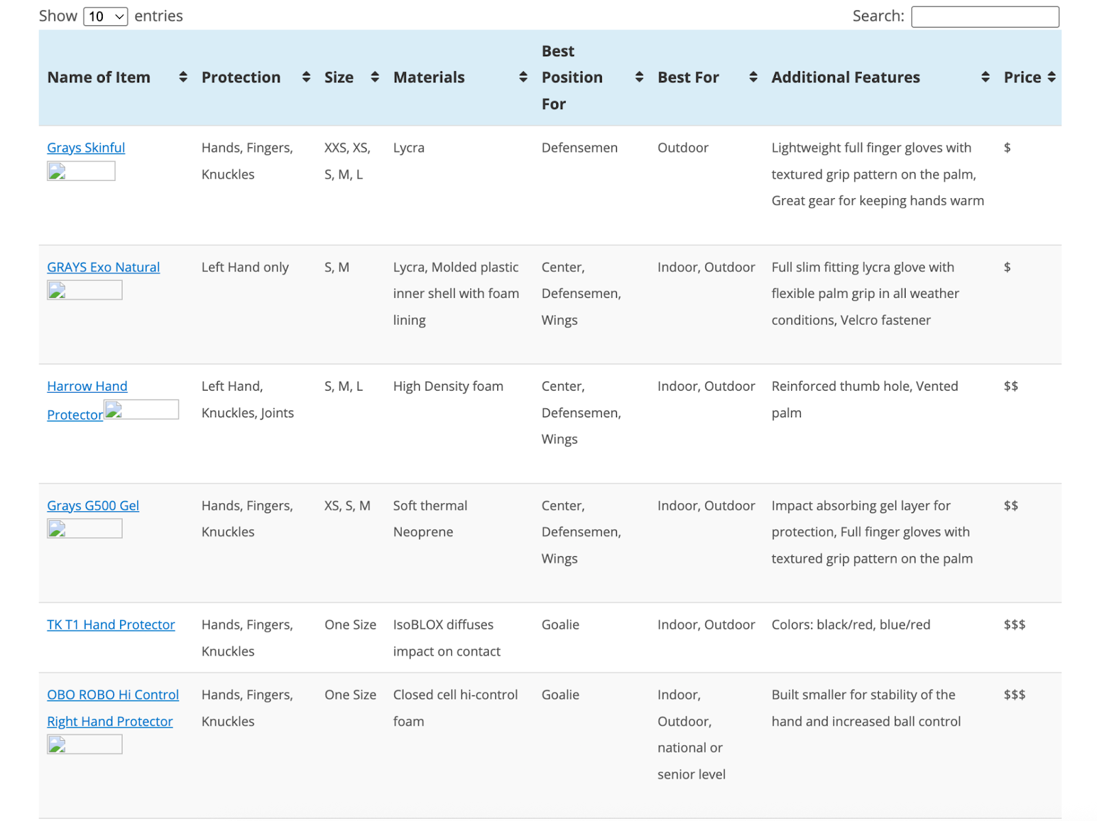Select 'Left Hand, Knuckles, Joints' protection cell
The image size is (1097, 821).
[x=248, y=400]
